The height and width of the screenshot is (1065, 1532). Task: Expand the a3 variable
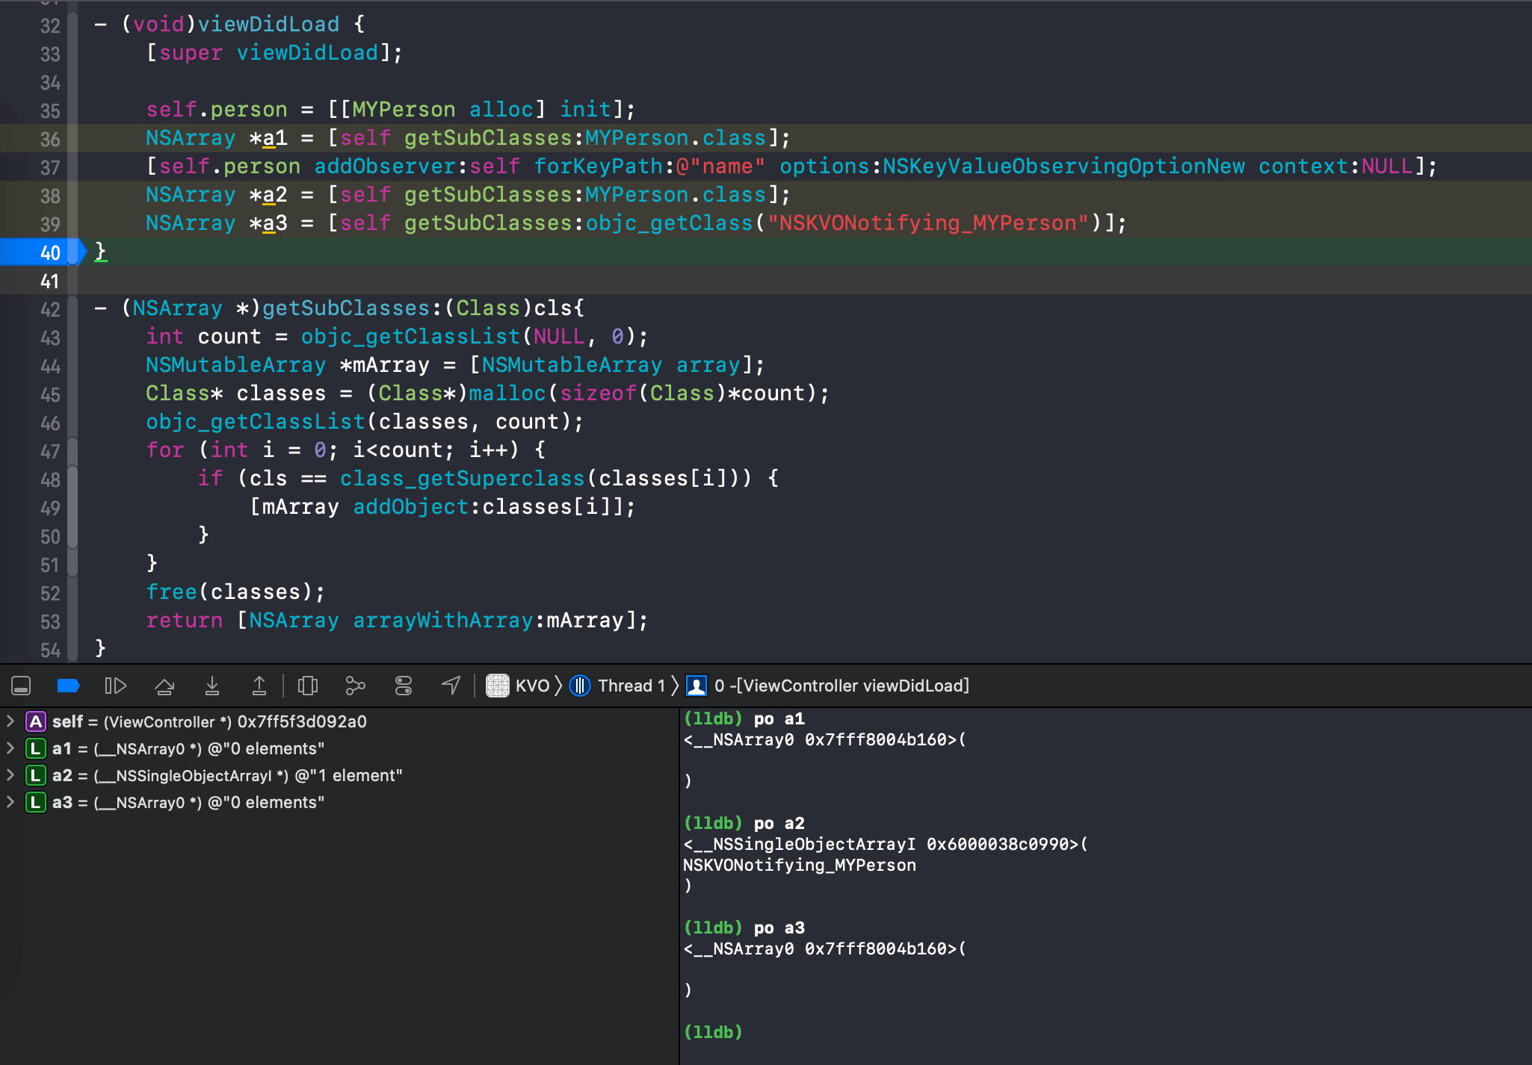pos(10,802)
